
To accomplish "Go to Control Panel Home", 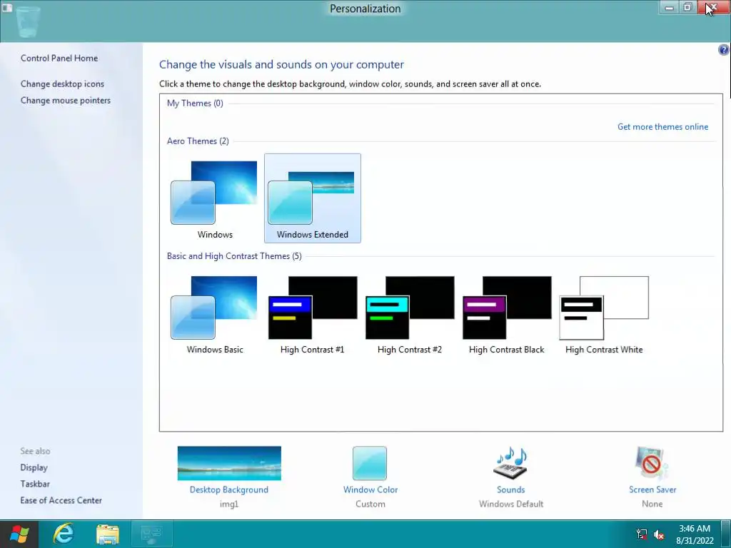I will click(x=59, y=59).
